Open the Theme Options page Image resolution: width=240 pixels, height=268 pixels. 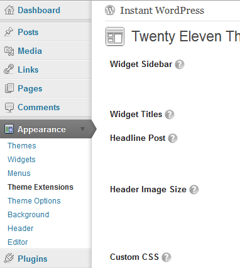(x=34, y=201)
